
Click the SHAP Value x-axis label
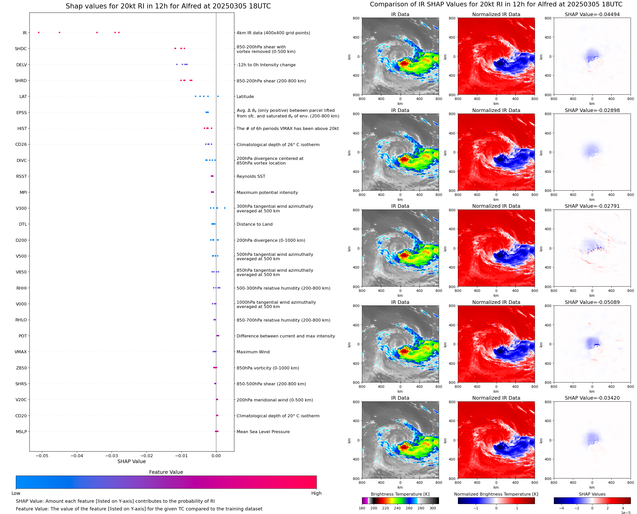(131, 461)
